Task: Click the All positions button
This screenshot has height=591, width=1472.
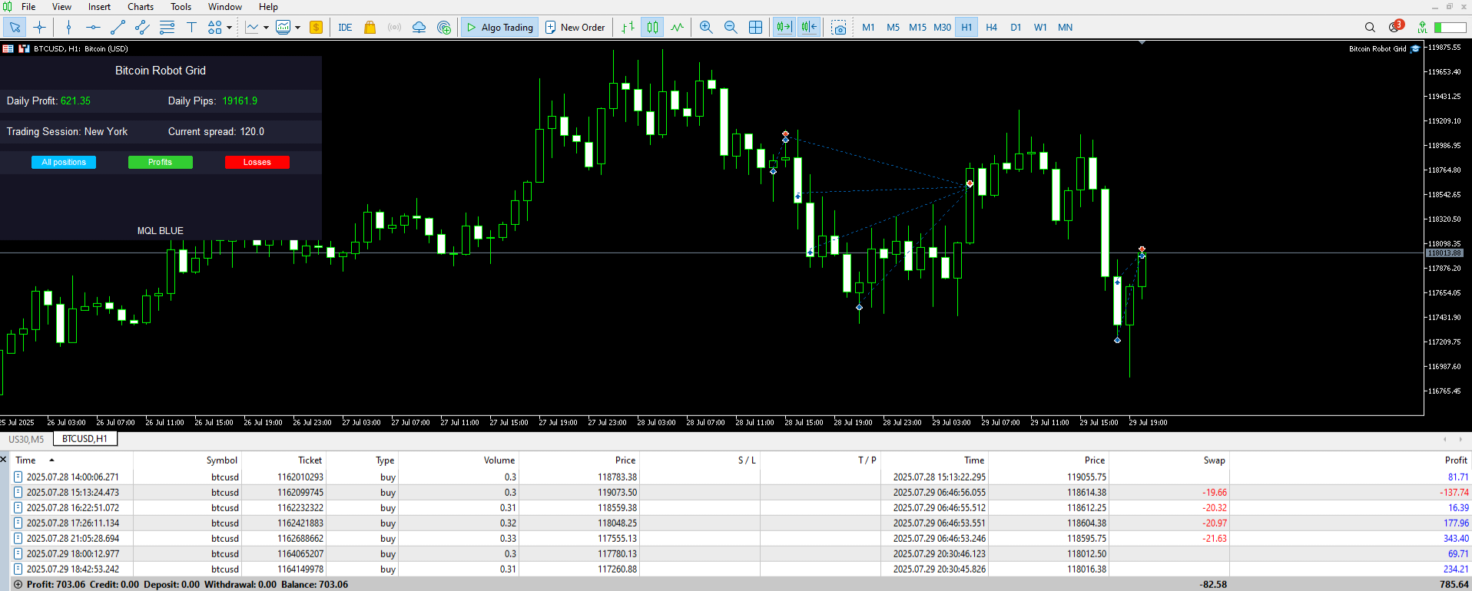Action: tap(64, 162)
